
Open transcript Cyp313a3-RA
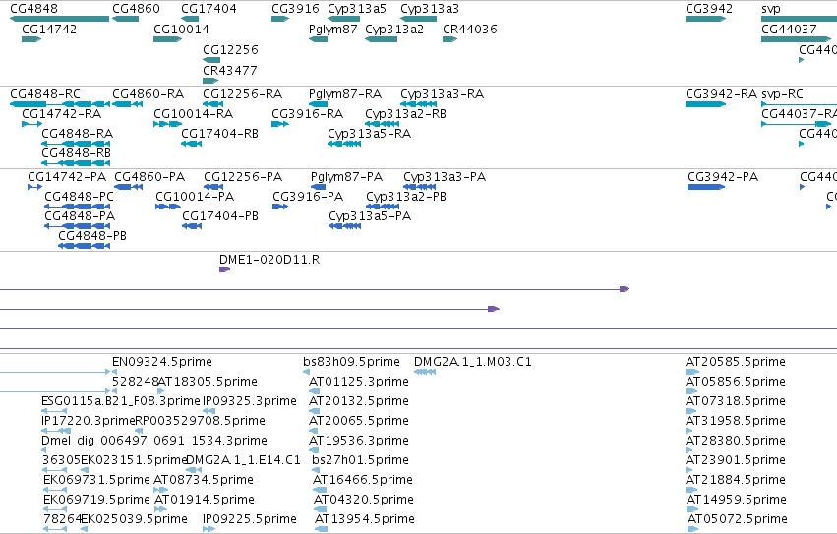(442, 94)
